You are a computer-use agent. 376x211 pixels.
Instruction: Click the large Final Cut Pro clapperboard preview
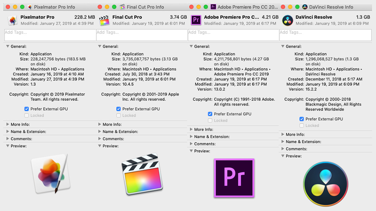tap(142, 174)
